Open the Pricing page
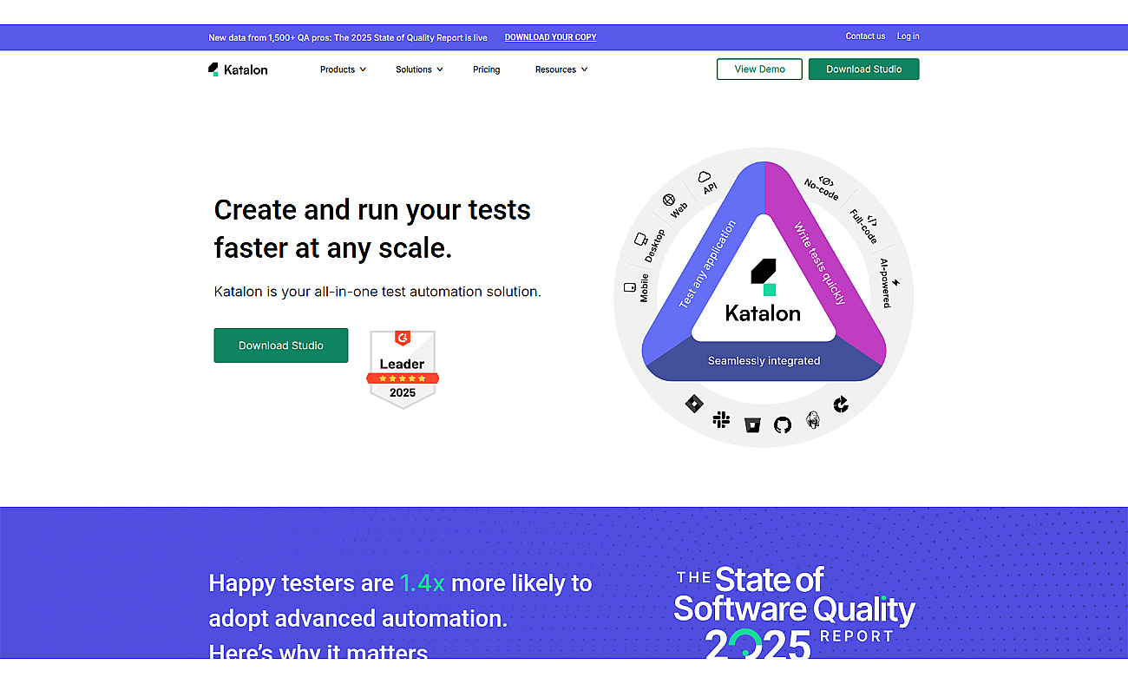The height and width of the screenshot is (684, 1128). tap(486, 69)
